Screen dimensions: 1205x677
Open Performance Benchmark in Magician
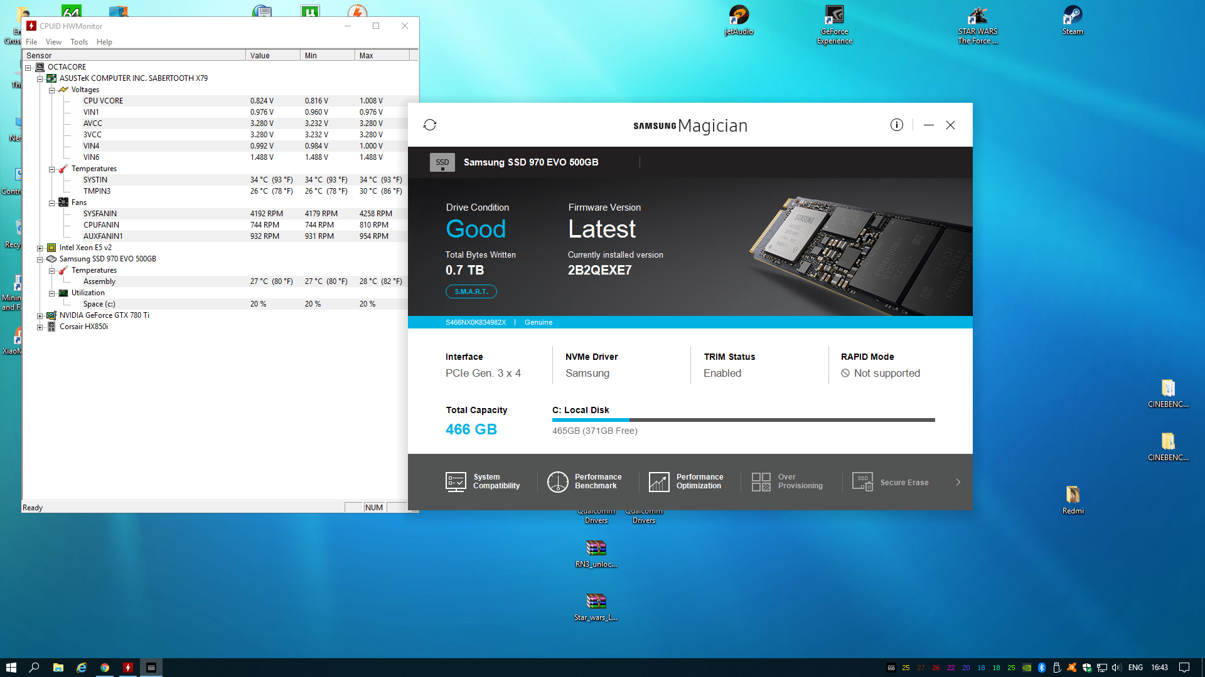point(585,481)
